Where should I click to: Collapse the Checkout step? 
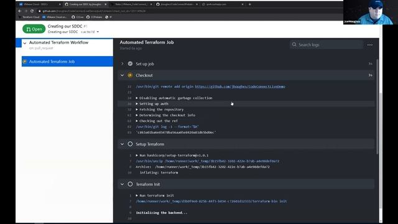[122, 75]
